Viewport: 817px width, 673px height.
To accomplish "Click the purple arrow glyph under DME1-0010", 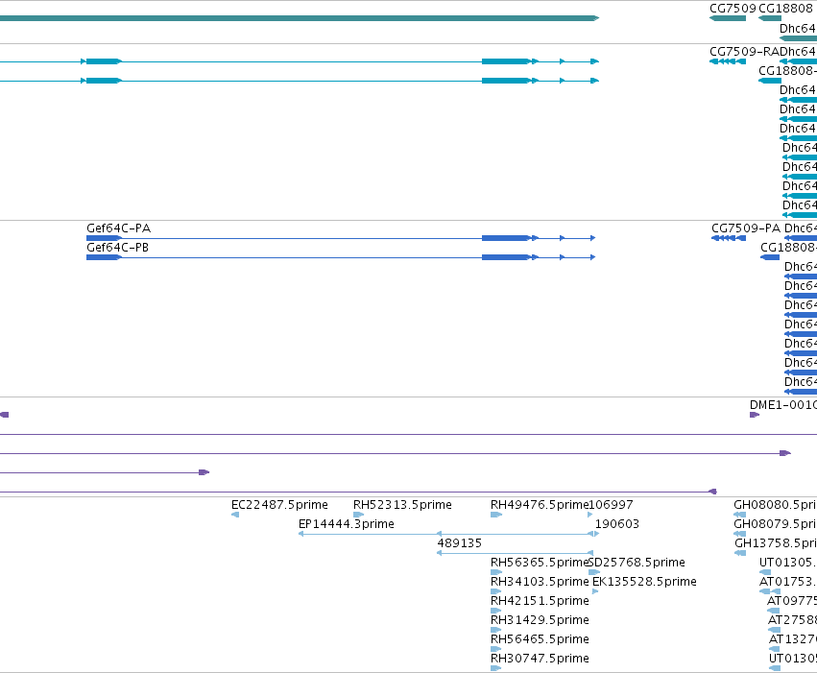I will (755, 415).
